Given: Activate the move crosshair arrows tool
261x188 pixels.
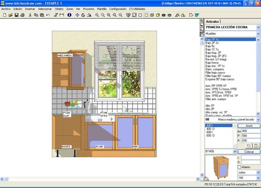Looking at the screenshot, I should click(77, 15).
